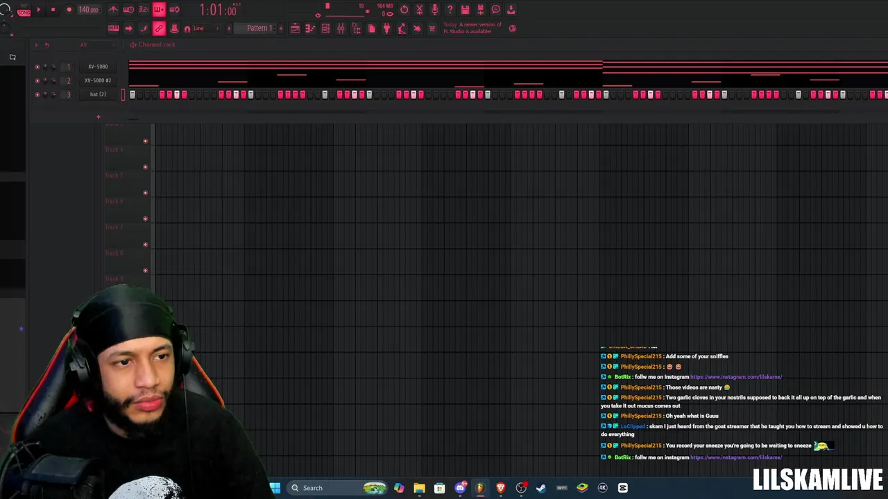Viewport: 888px width, 499px height.
Task: Click the globe icon beside news
Action: point(513,28)
